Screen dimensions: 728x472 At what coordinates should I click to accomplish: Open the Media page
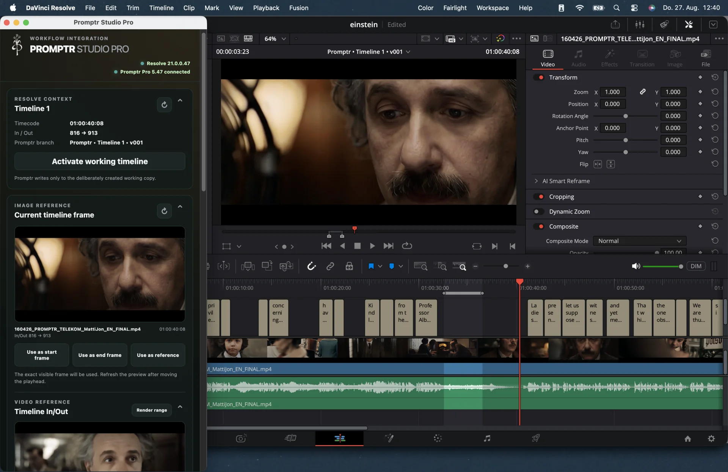[x=241, y=438]
